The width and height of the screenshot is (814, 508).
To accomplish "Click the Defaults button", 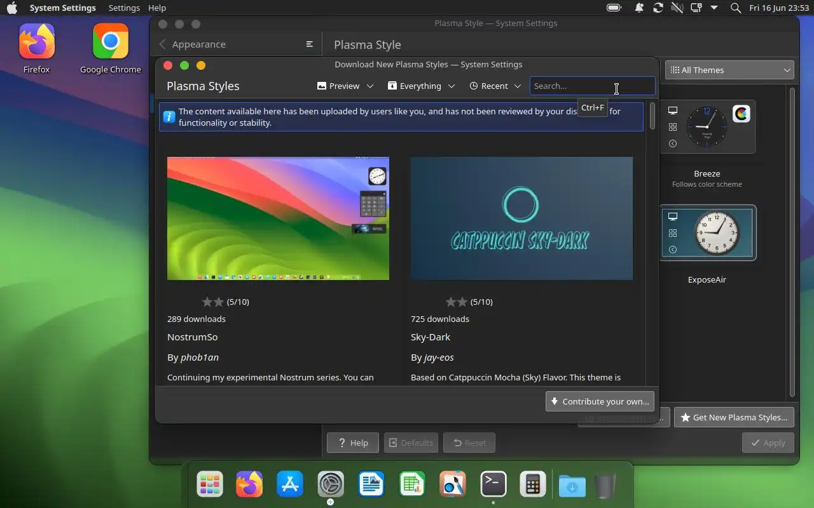I will click(411, 443).
